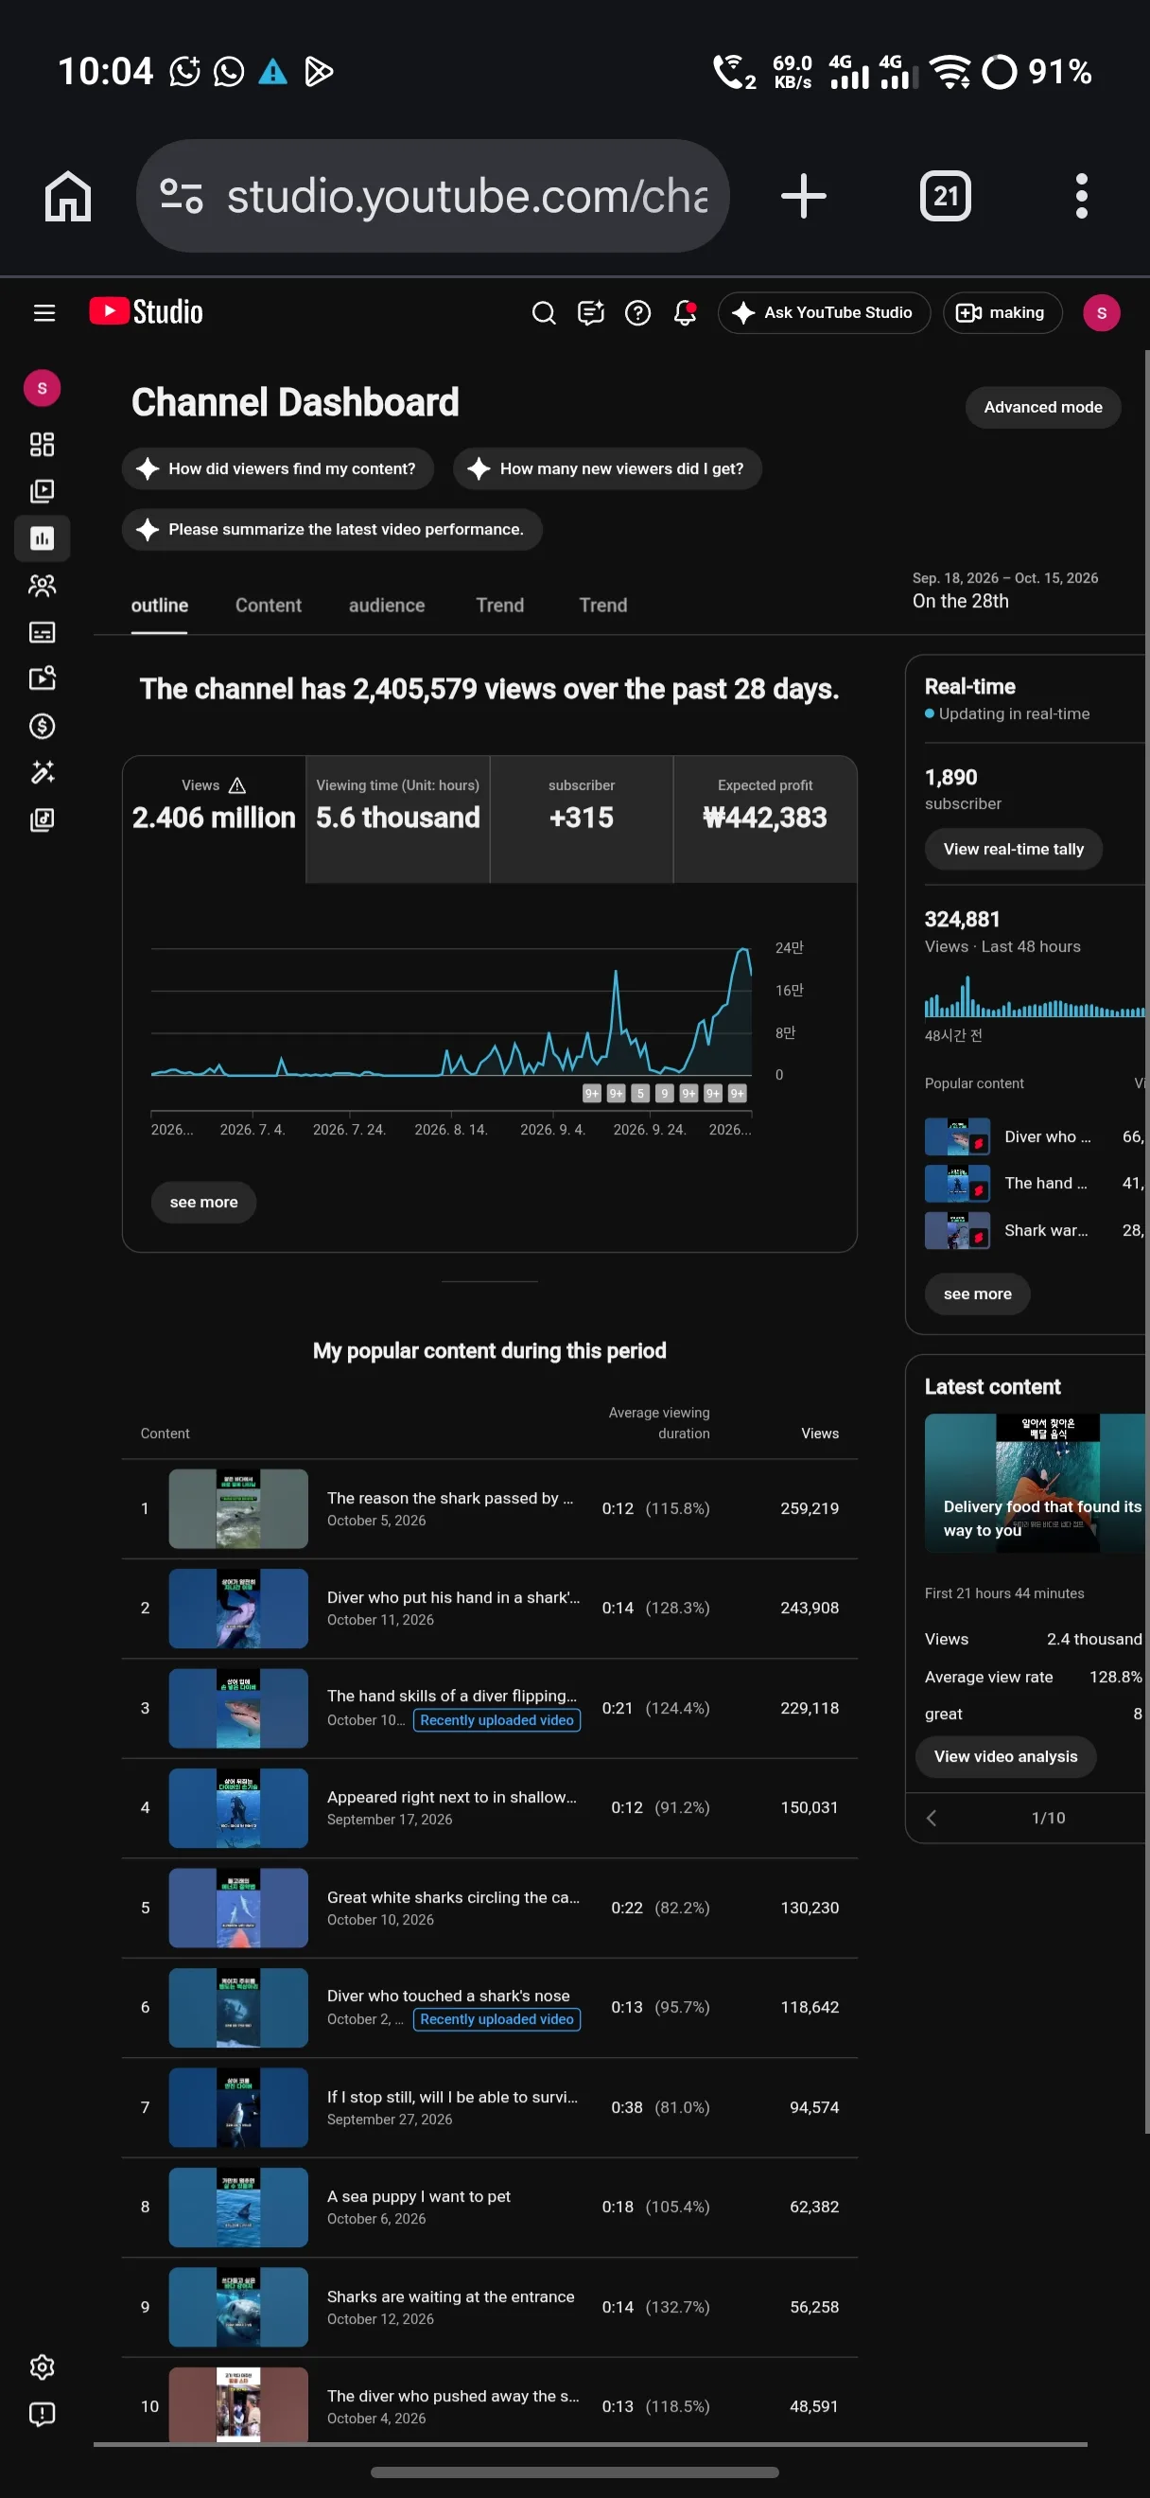1150x2498 pixels.
Task: Open 'Diver who ...' real-time popular video
Action: [1035, 1136]
